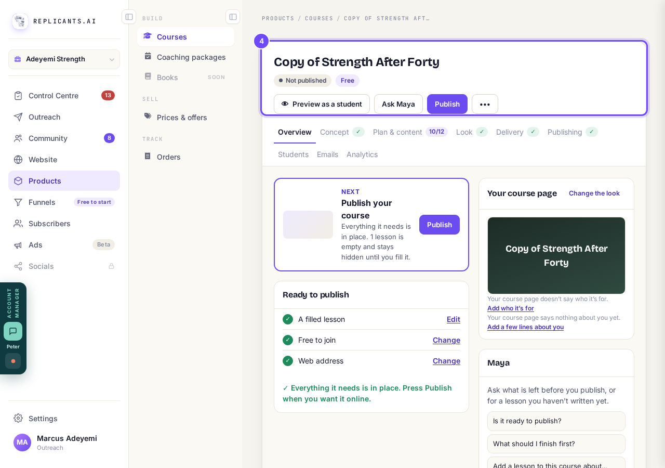The height and width of the screenshot is (468, 665).
Task: Click the Courses graduation cap icon
Action: 148,36
